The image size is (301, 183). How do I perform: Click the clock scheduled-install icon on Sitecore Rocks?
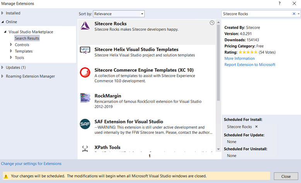pos(212,23)
